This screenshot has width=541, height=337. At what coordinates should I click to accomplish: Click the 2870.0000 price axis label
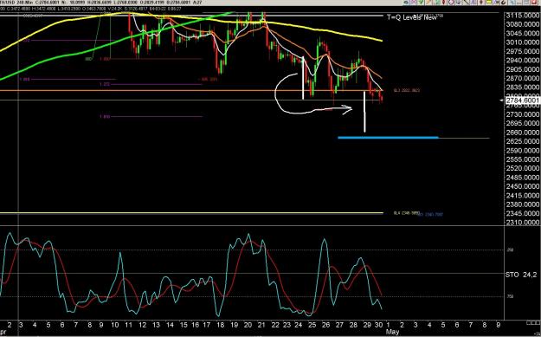pyautogui.click(x=522, y=78)
